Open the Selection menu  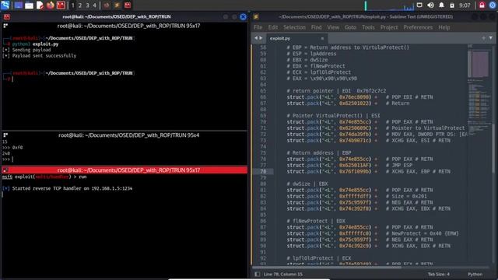tap(294, 27)
